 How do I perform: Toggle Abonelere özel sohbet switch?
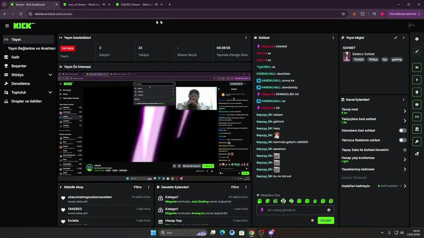pos(403,131)
